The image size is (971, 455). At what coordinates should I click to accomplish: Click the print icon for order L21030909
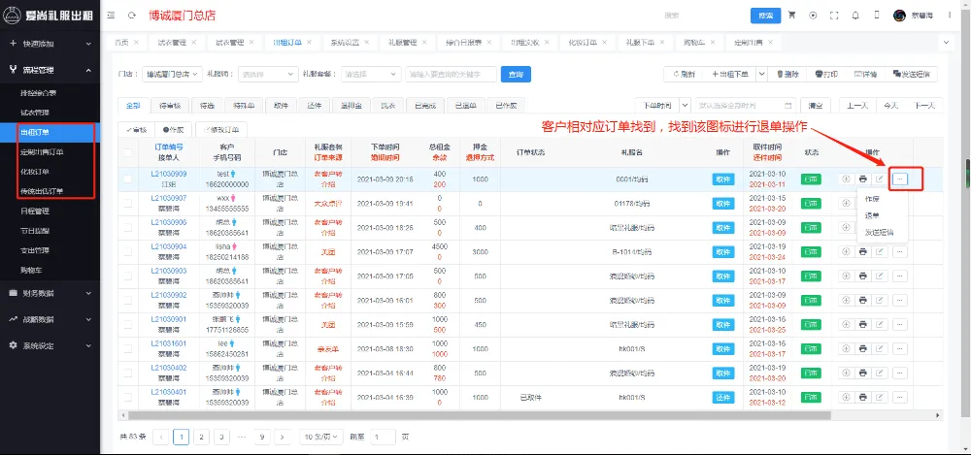(x=862, y=179)
